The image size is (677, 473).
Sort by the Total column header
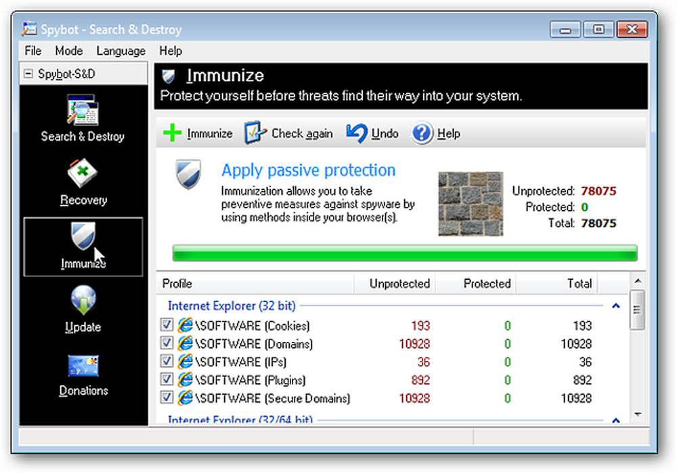tap(556, 283)
